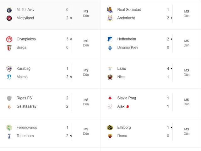Open Anderlecht team name link
The image size is (201, 151).
tap(126, 18)
